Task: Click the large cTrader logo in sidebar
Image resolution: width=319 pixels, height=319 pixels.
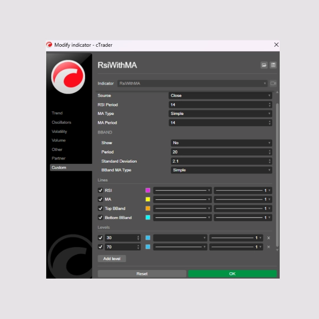Action: pos(68,77)
